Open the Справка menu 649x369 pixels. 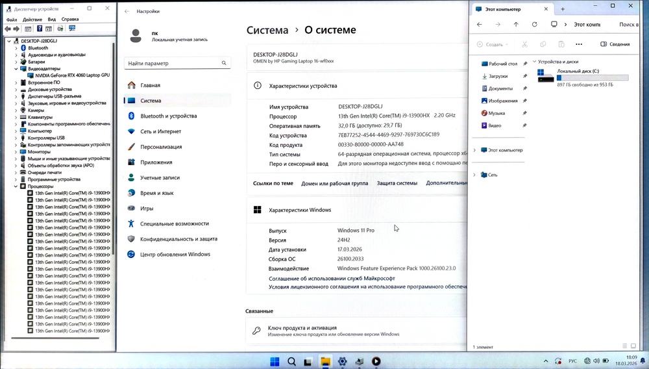[69, 19]
